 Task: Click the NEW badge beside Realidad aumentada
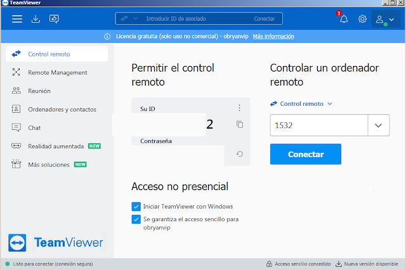pos(95,146)
